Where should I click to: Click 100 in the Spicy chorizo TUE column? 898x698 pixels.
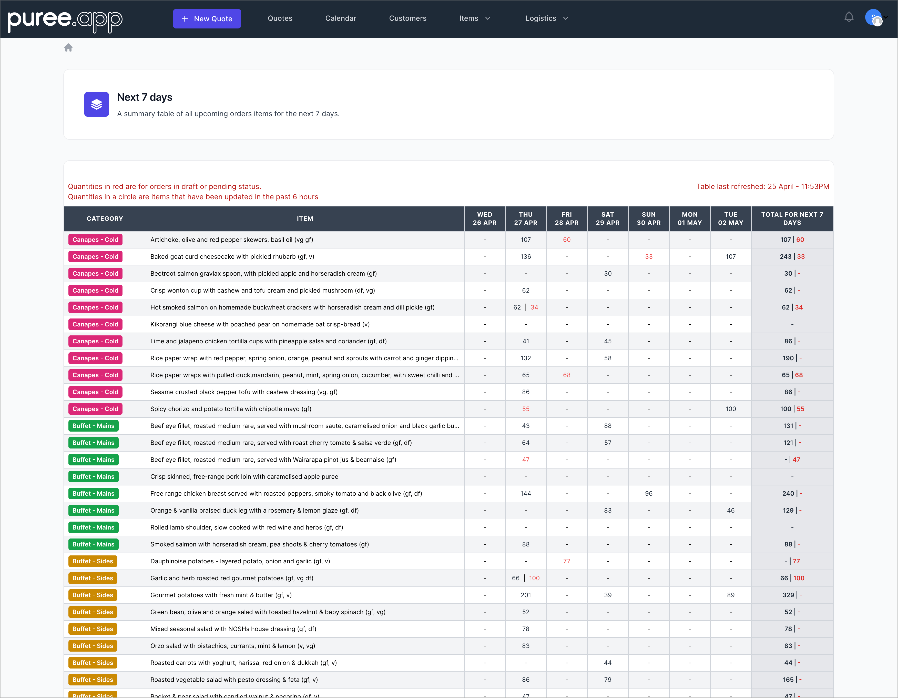coord(730,409)
